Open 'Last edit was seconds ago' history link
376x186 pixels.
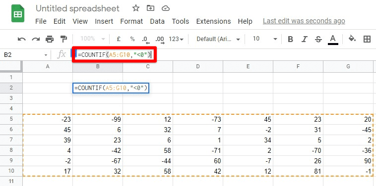[304, 21]
